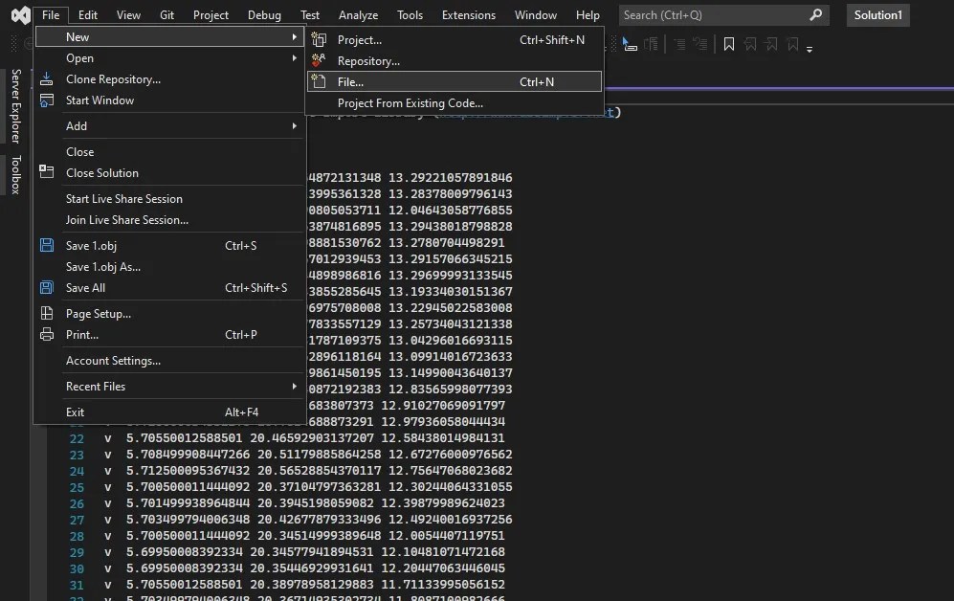Click the New File icon beside File...
Viewport: 954px width, 601px height.
click(318, 81)
